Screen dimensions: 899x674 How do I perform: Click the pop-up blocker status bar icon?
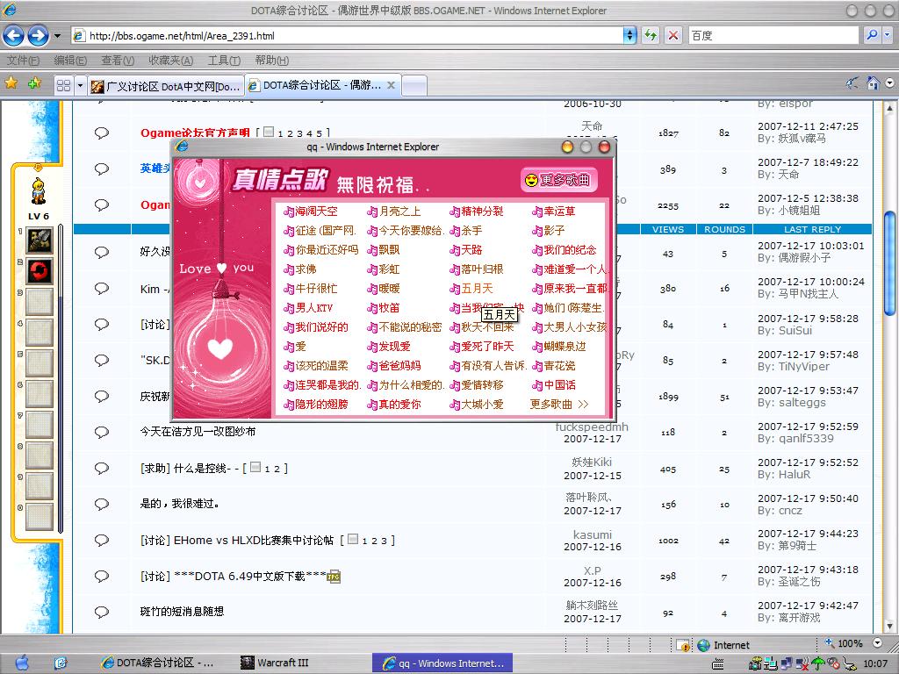[x=683, y=645]
